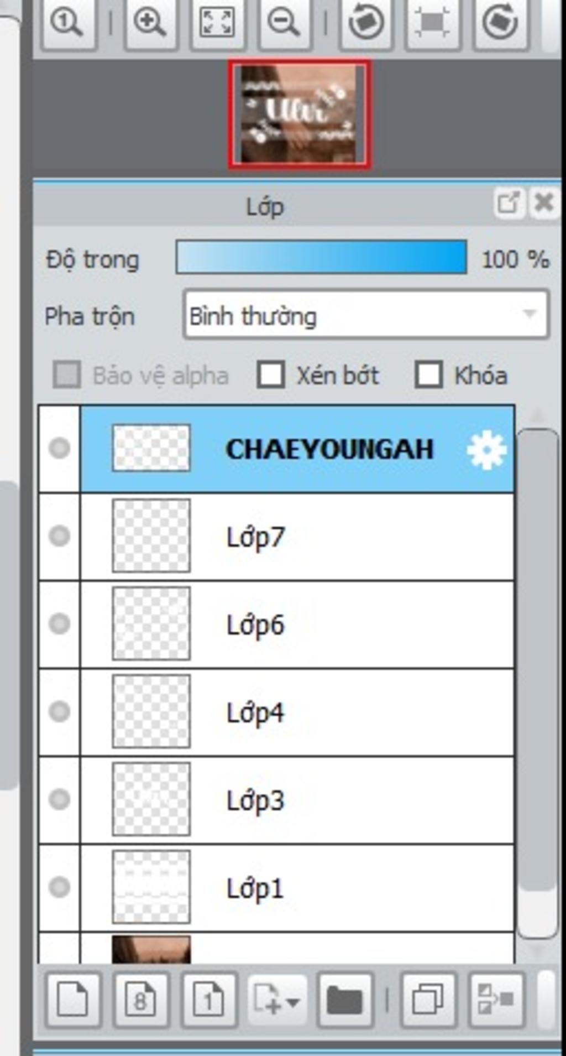Viewport: 566px width, 1056px height.
Task: Rotate the canvas view clockwise
Action: pos(500,23)
